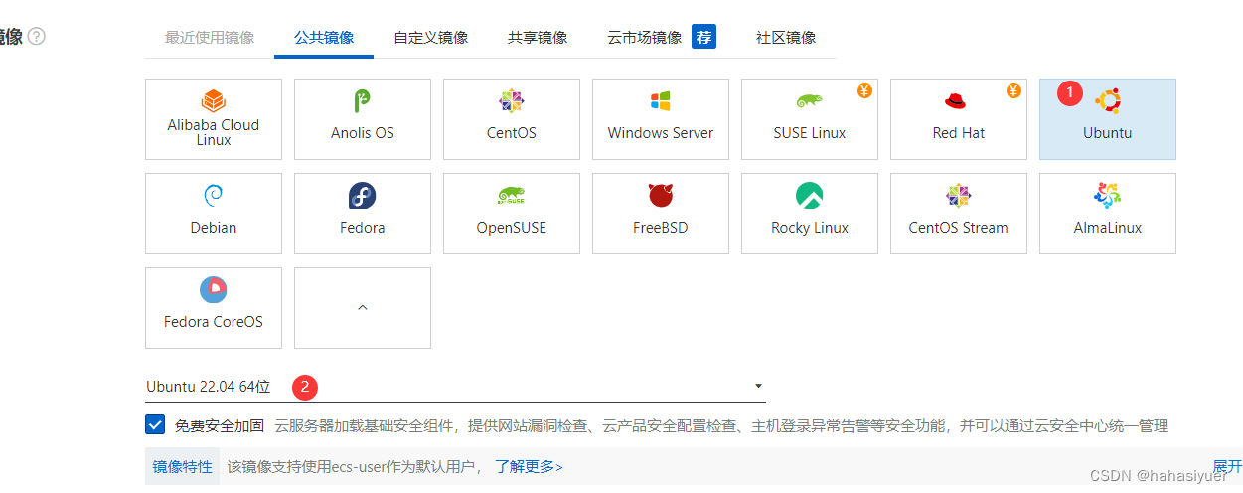Click the version dropdown arrow
Screen dimensions: 1243x493
tap(758, 386)
